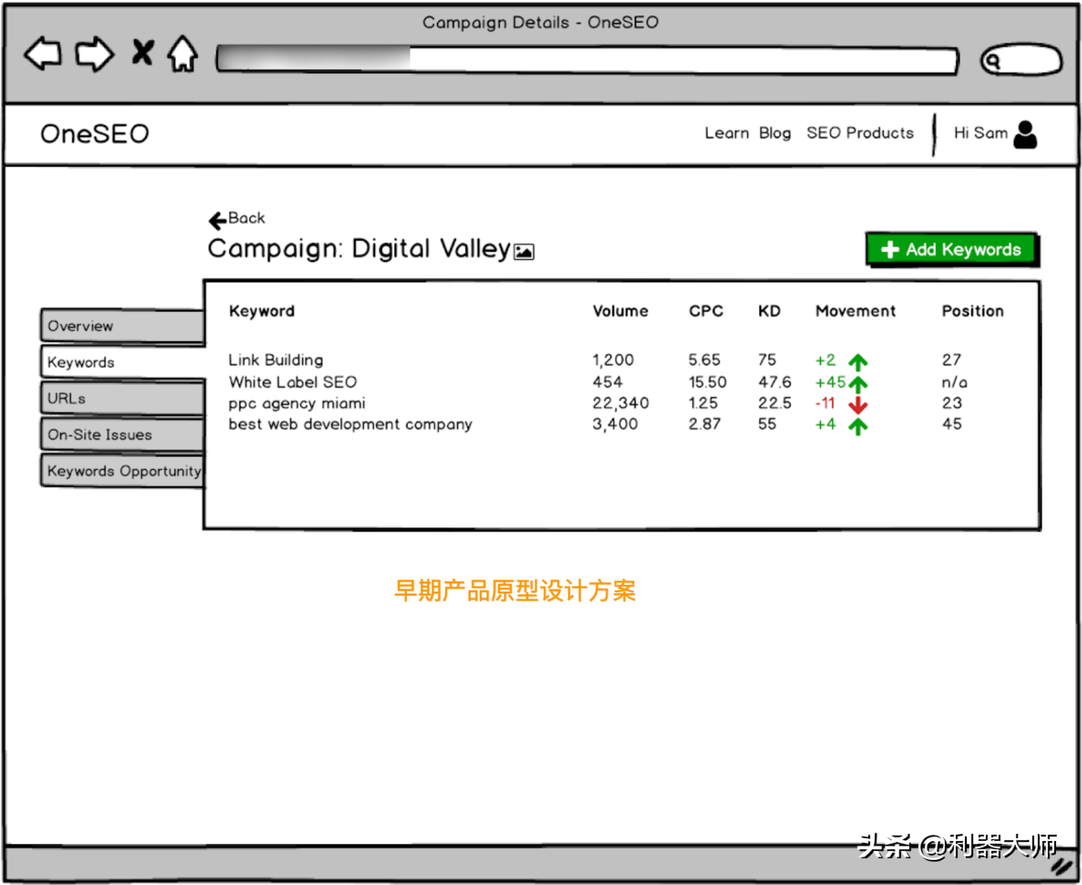Click the KD column header
Screen dimensions: 1082x885
click(769, 311)
